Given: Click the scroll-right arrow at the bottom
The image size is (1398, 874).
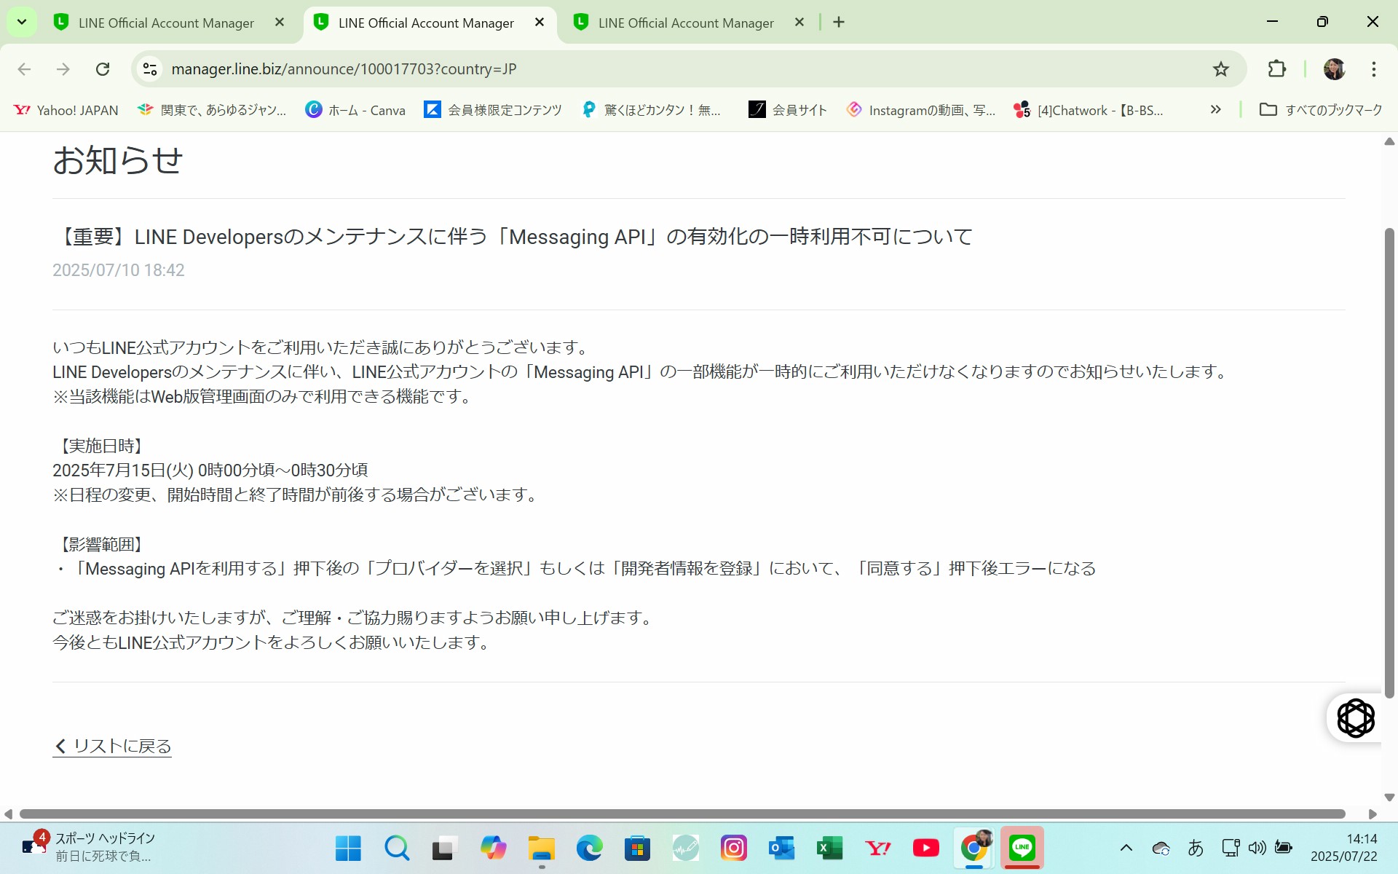Looking at the screenshot, I should click(x=1373, y=814).
